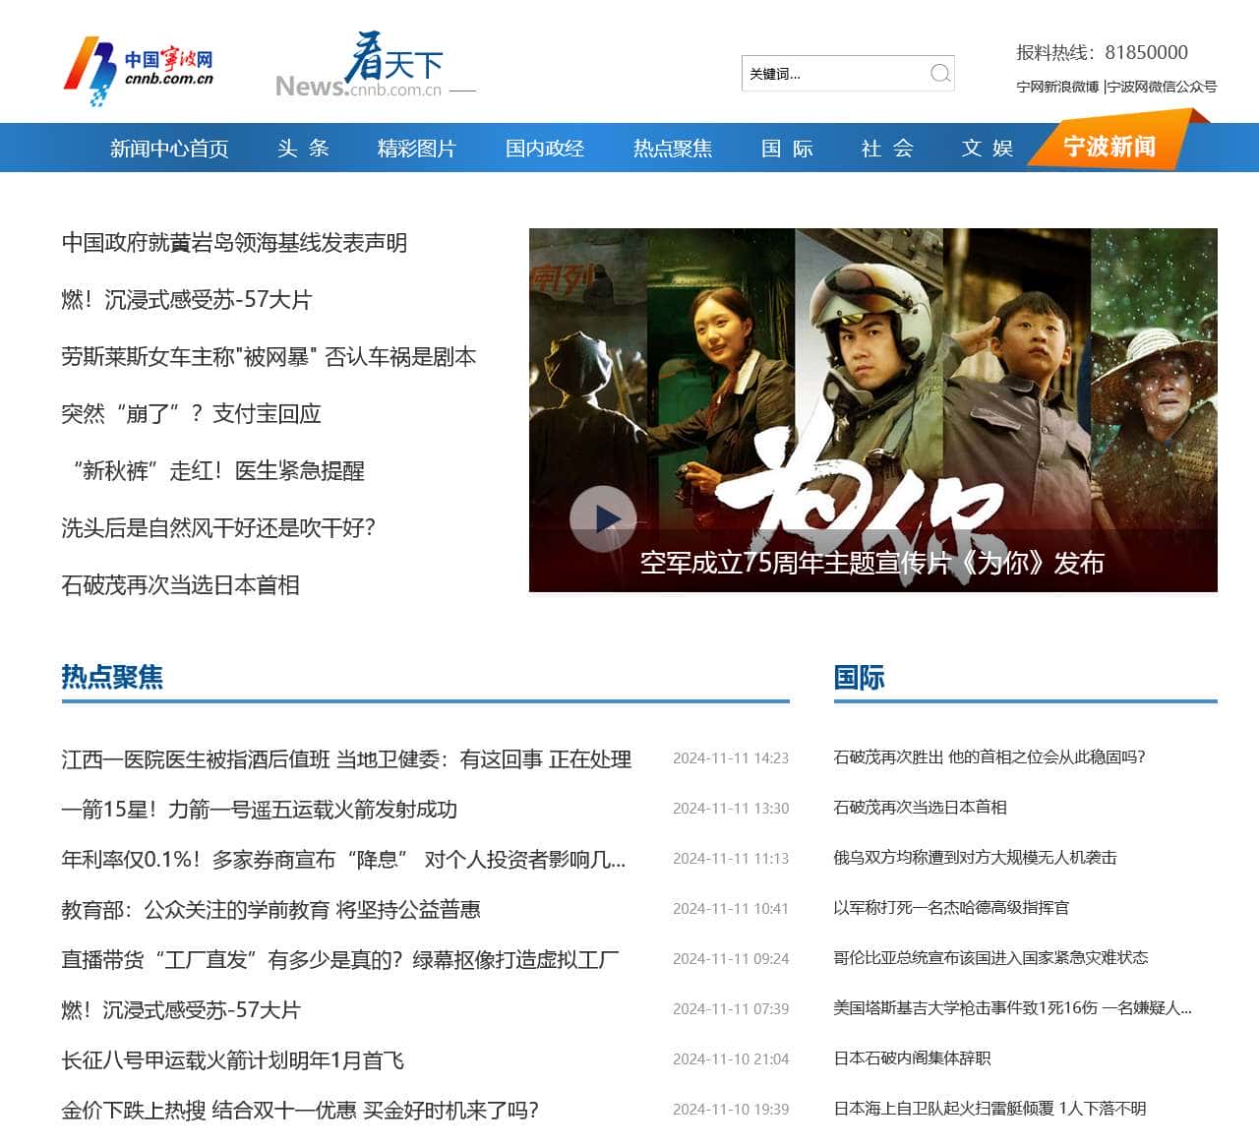Click the cnnb.com.cn logo

(139, 71)
